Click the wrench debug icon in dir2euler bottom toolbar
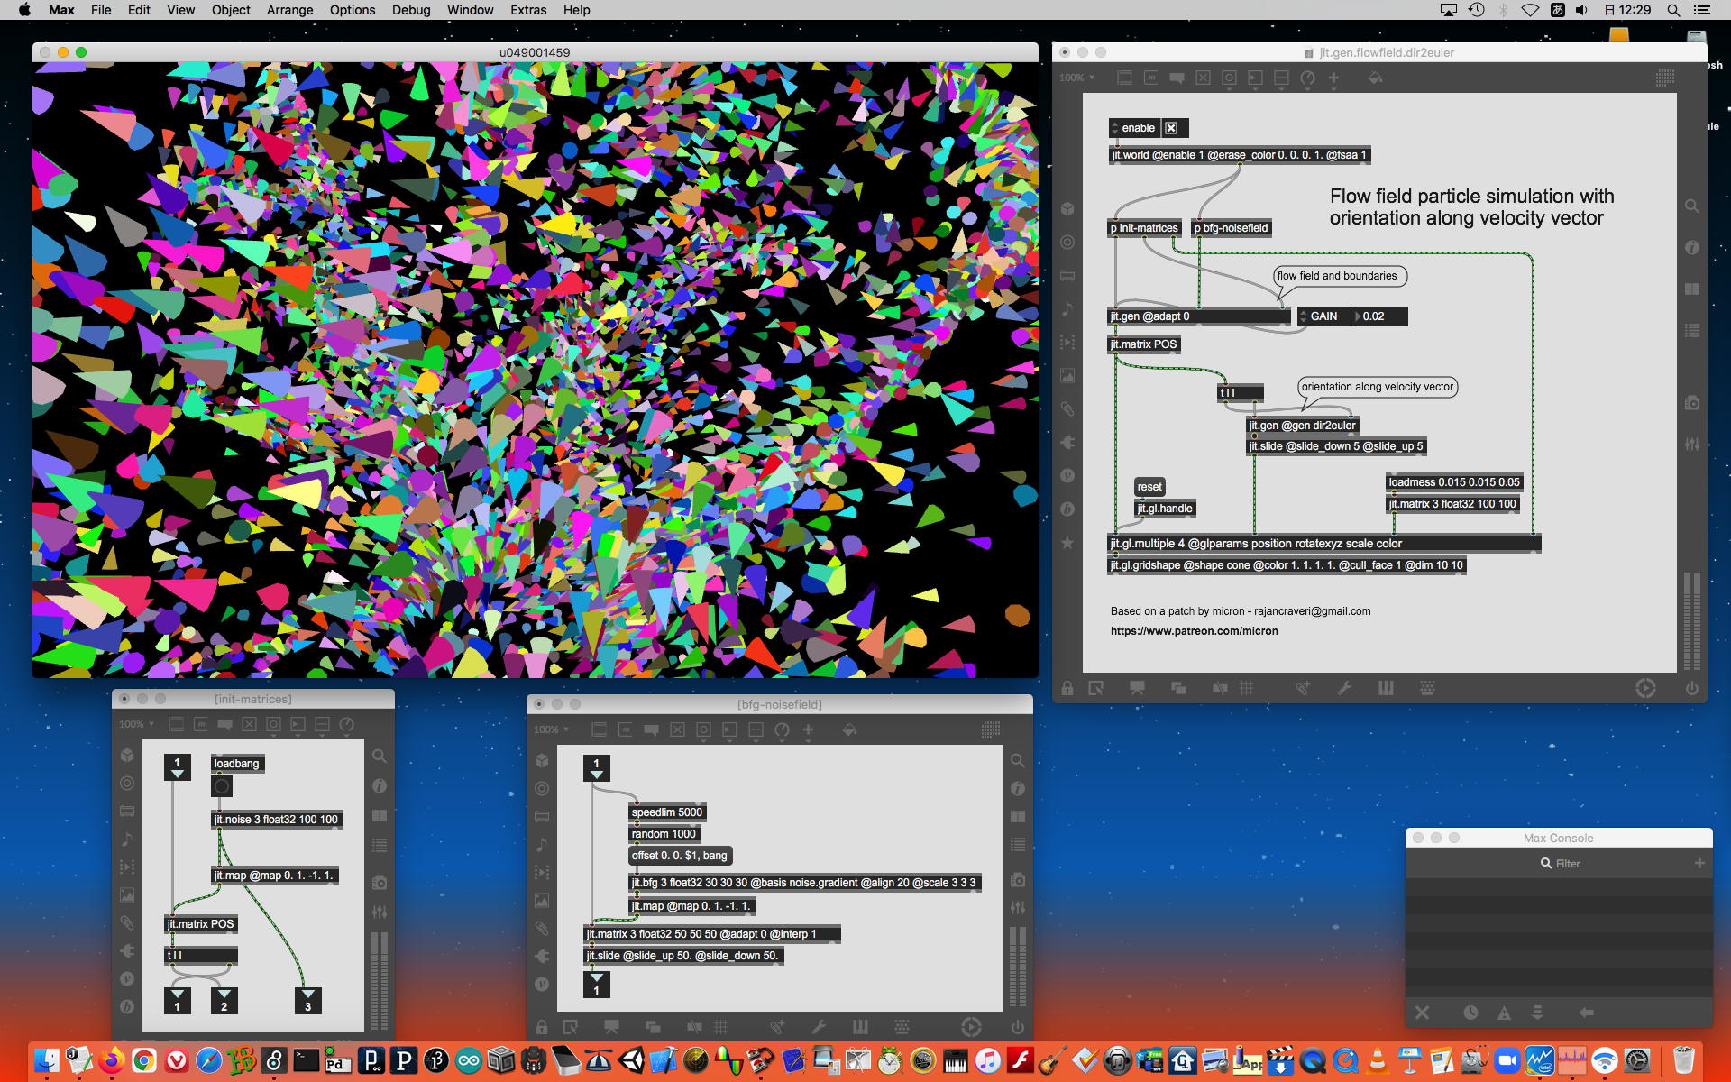The image size is (1731, 1082). pyautogui.click(x=1343, y=688)
